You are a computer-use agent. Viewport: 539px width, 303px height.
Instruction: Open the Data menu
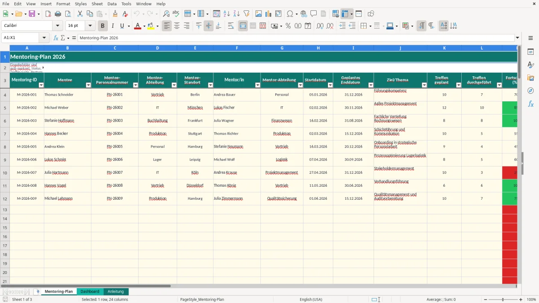(112, 4)
